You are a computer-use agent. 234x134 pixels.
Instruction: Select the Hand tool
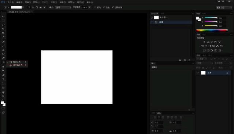[3, 92]
